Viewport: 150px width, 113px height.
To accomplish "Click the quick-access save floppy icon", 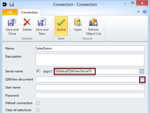I will coord(12,4).
